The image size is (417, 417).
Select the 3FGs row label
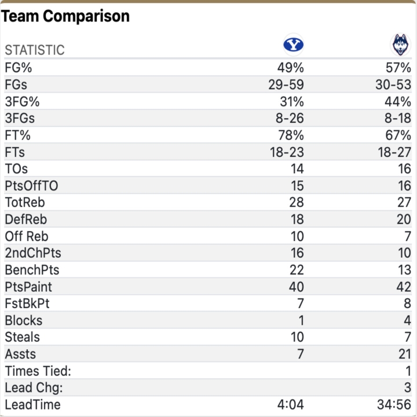[20, 118]
